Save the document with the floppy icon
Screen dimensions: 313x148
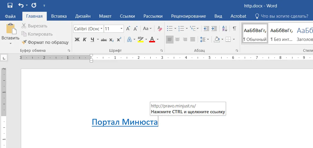tap(10, 5)
